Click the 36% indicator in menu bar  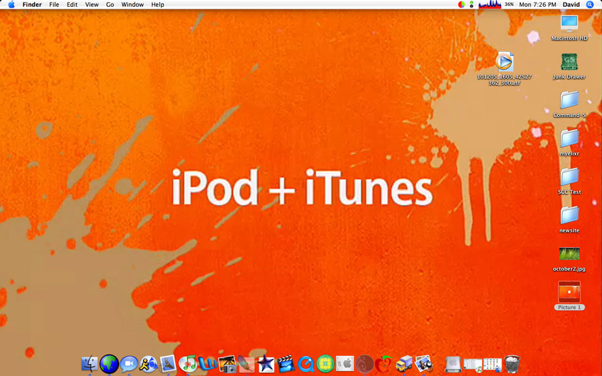click(509, 5)
